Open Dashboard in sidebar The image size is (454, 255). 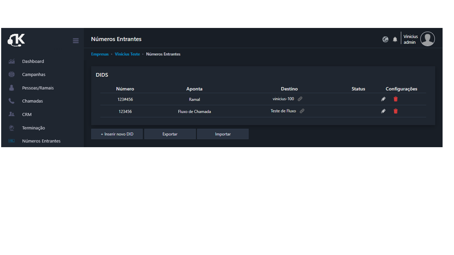pos(33,61)
